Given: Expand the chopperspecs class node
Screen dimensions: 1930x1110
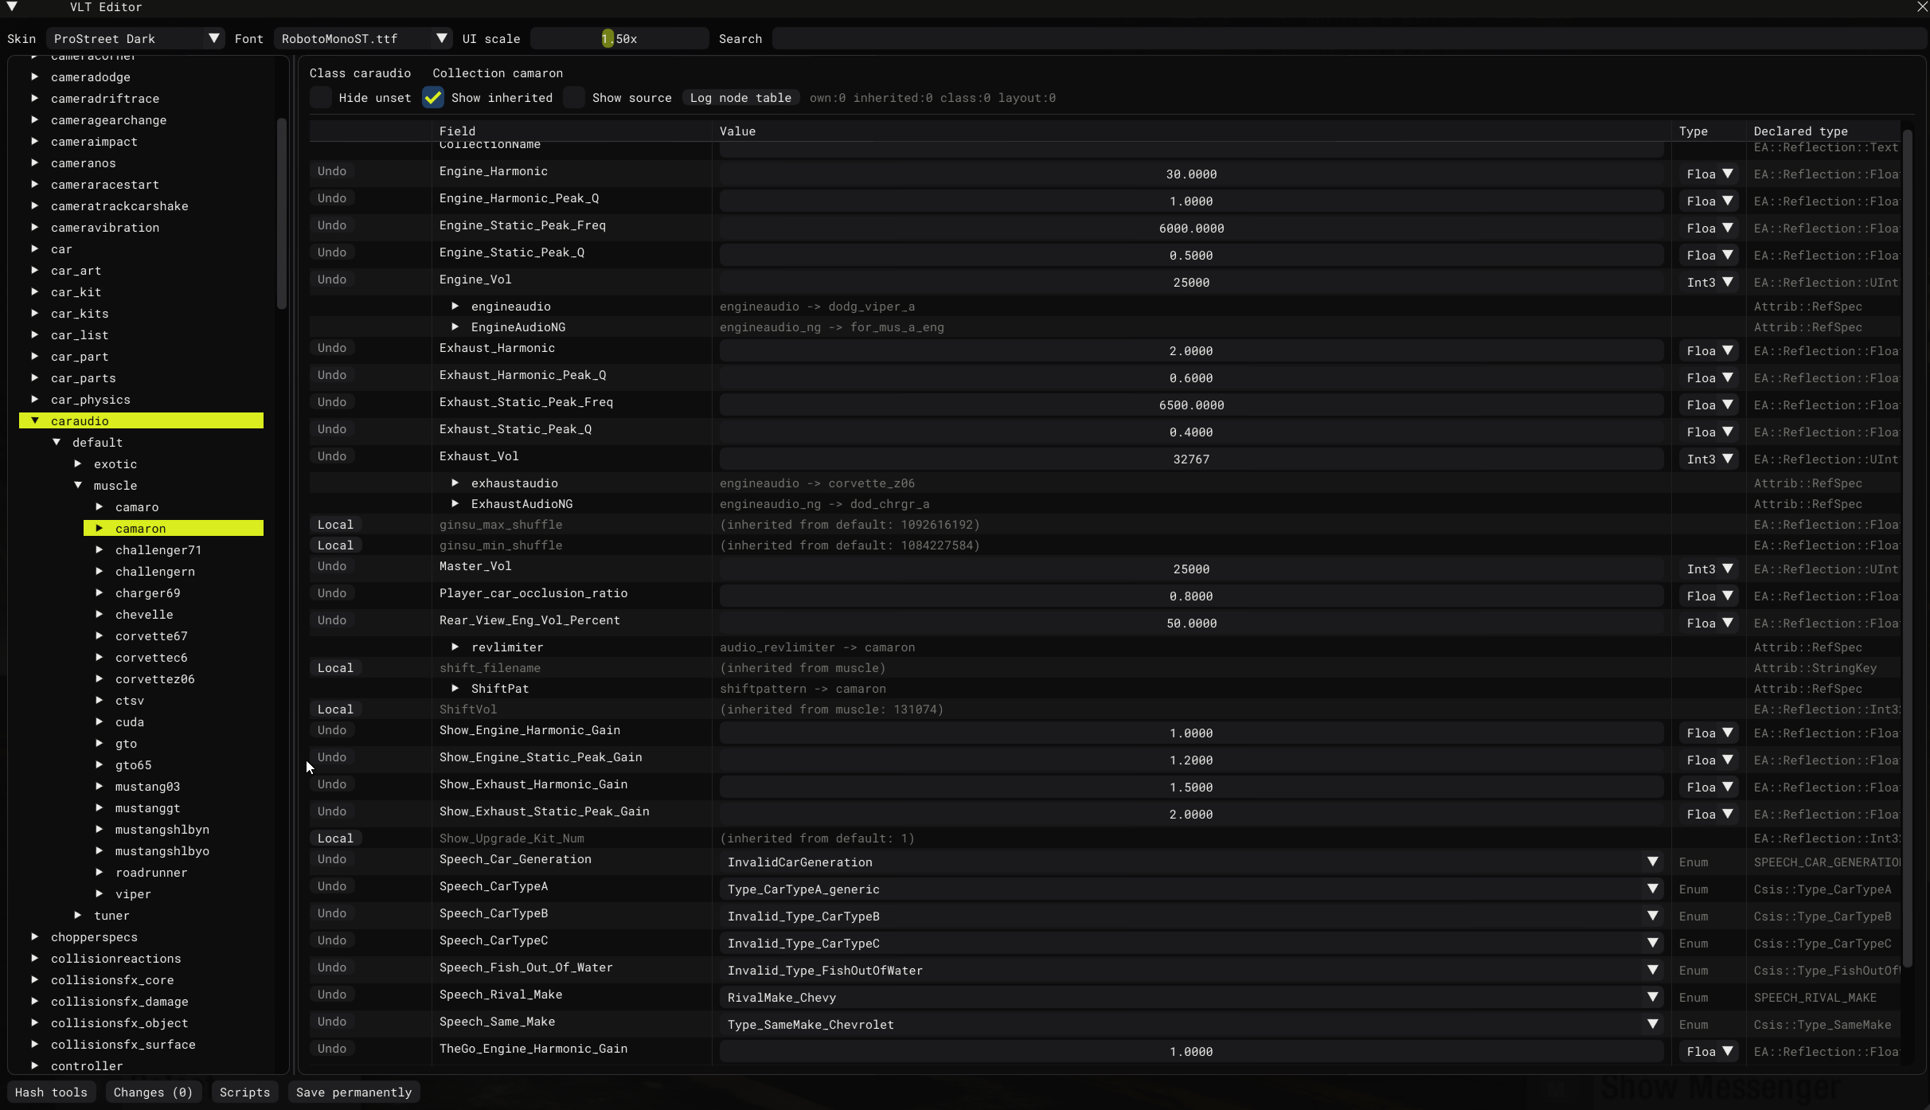Looking at the screenshot, I should (35, 936).
